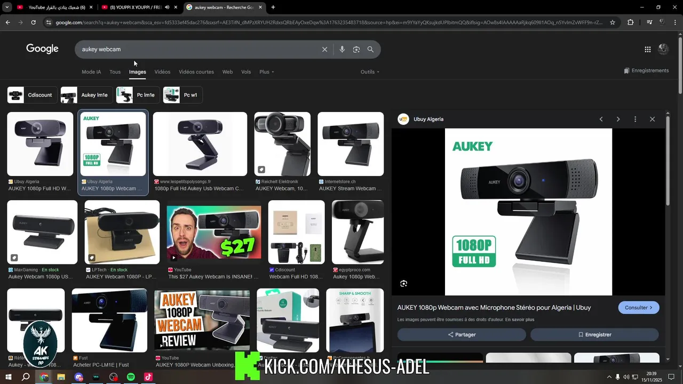Open Google Lens search by image icon
683x384 pixels.
point(356,49)
